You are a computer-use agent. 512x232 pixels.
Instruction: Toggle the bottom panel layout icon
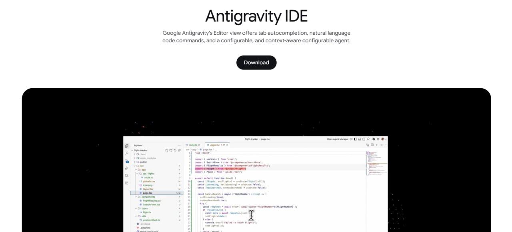tap(359, 139)
